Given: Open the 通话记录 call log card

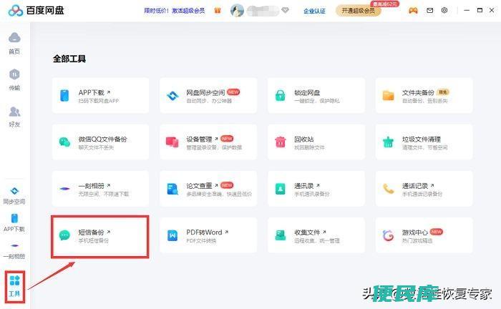Looking at the screenshot, I should pos(424,189).
